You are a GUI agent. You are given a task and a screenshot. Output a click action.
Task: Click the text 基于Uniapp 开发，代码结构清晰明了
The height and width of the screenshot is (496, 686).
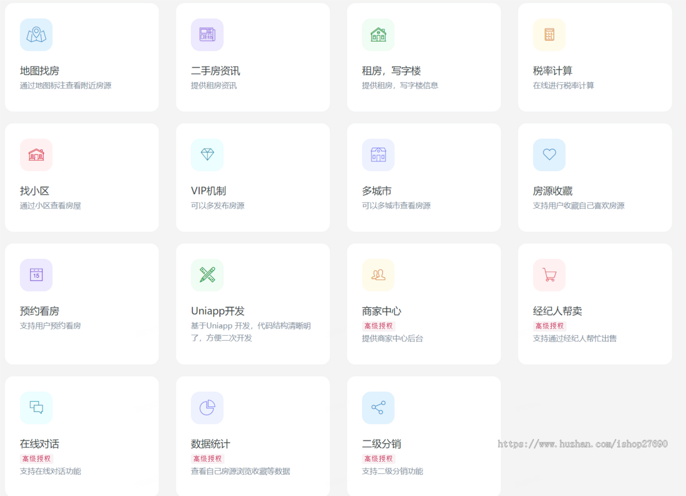252,332
